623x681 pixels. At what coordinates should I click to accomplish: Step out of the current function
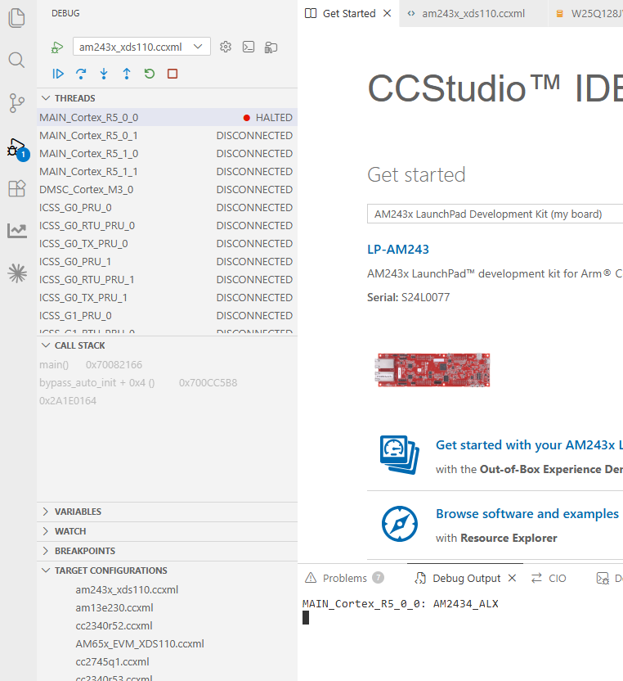click(126, 74)
